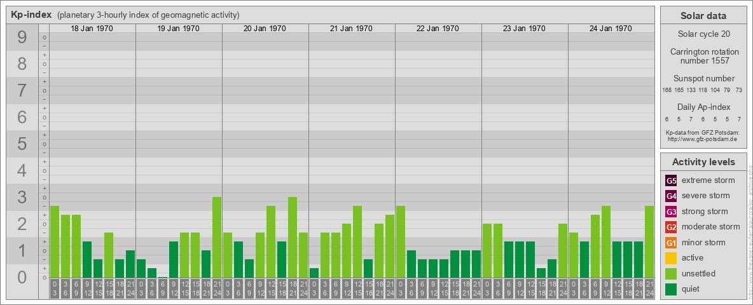Click the 21-24 bar on 19 Jan 1970
The width and height of the screenshot is (753, 305).
point(217,237)
